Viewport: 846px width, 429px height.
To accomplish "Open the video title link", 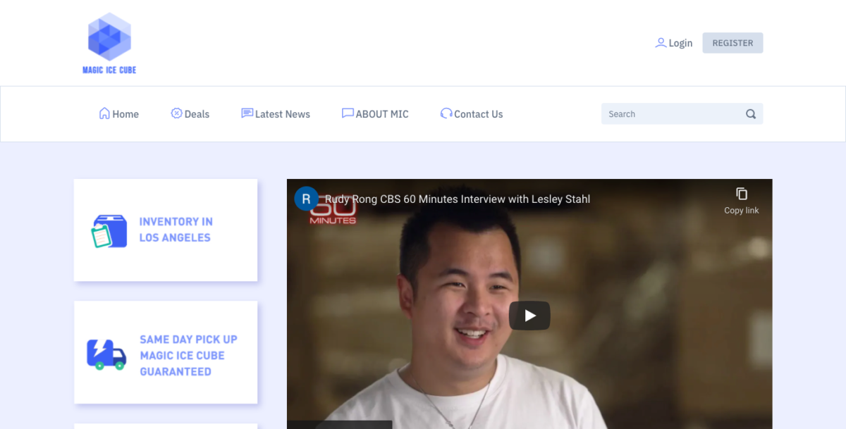I will coord(457,199).
